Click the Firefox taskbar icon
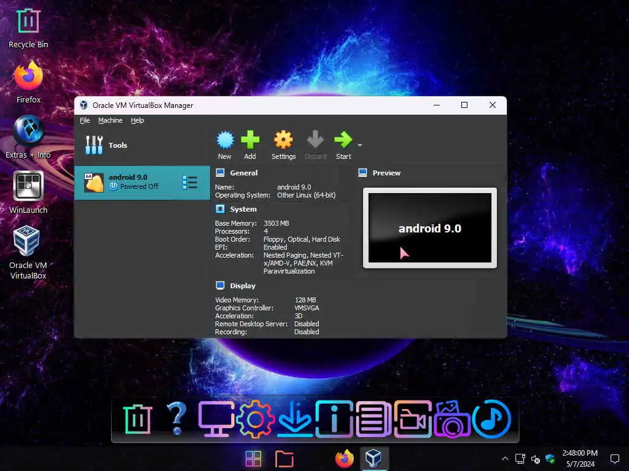 coord(345,459)
